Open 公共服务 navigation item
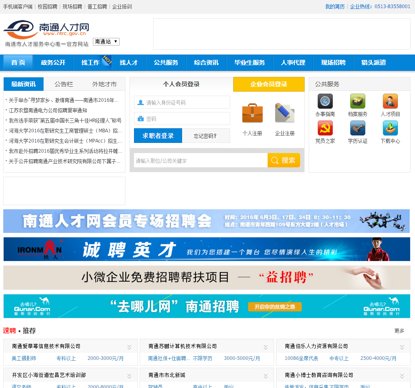The width and height of the screenshot is (415, 388). point(166,63)
